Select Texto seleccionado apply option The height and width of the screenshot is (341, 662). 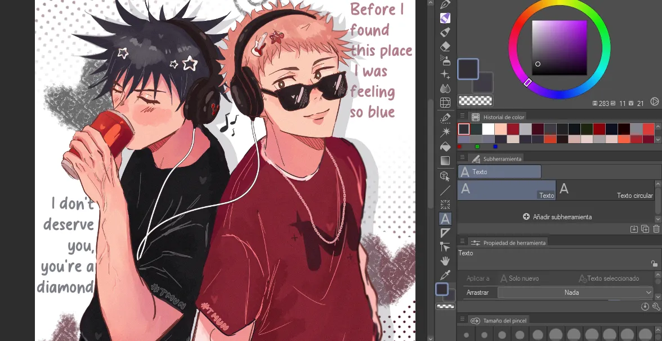(609, 278)
